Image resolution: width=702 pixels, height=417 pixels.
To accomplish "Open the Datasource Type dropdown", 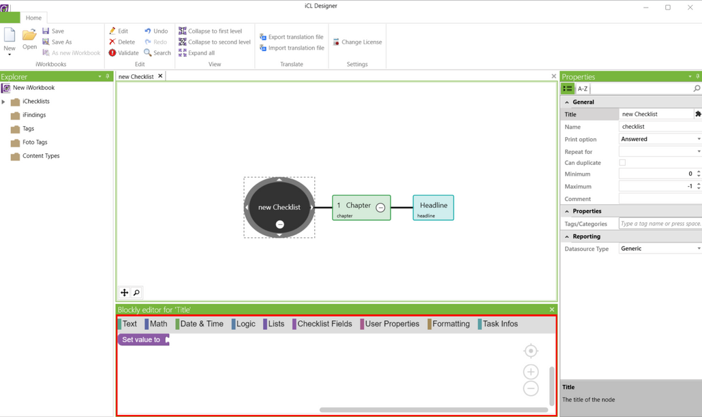I will (x=659, y=249).
